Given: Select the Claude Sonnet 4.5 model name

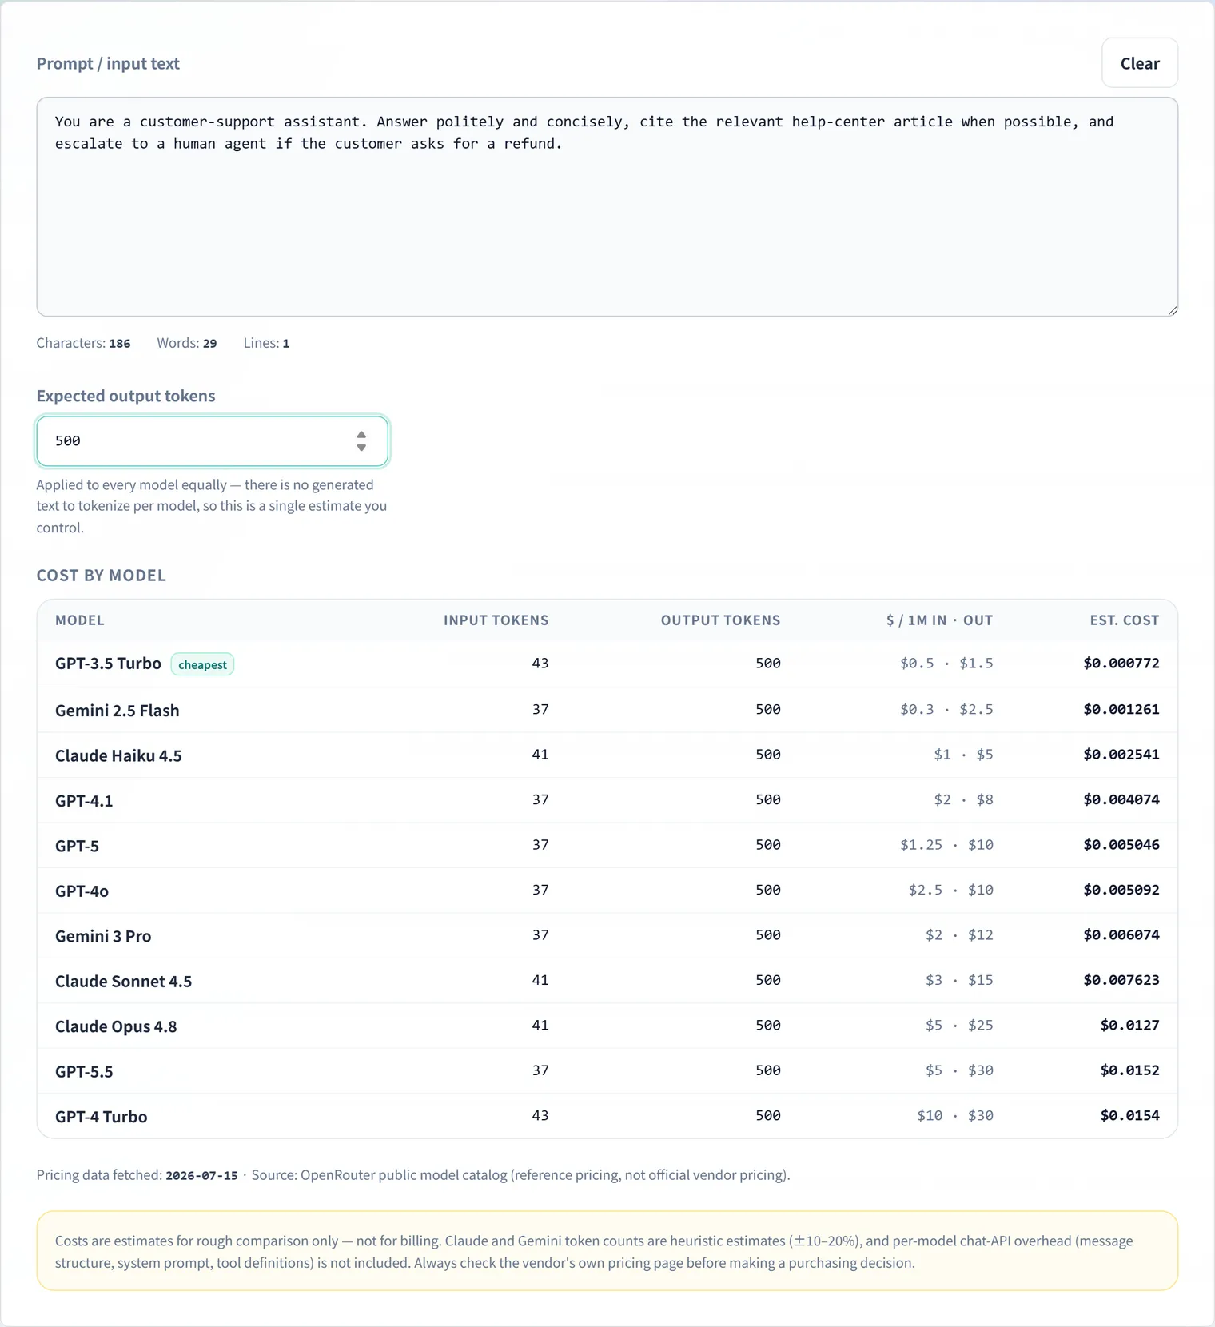Looking at the screenshot, I should coord(123,982).
